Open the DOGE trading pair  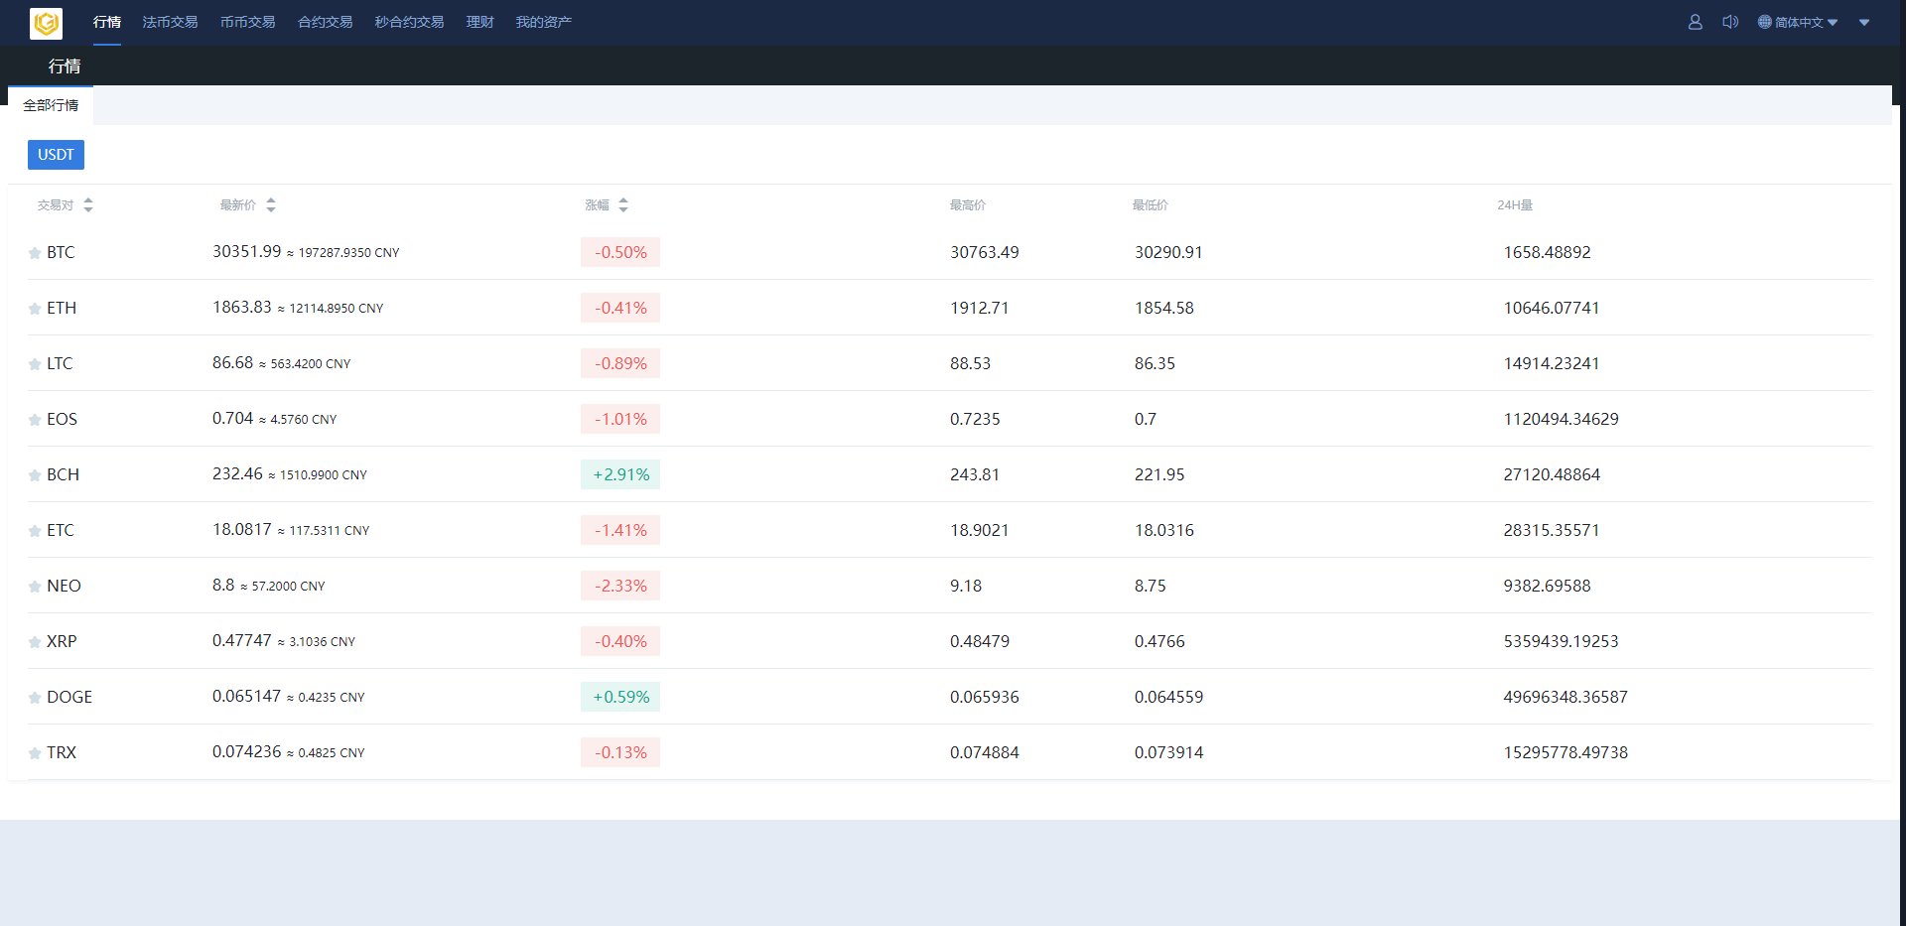click(69, 697)
